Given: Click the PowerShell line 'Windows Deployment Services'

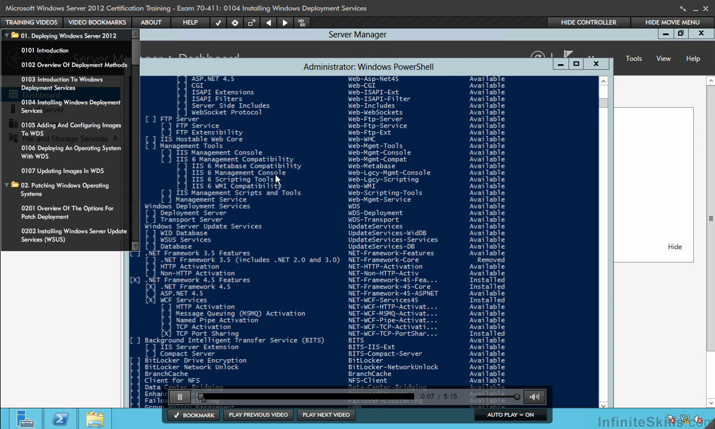Looking at the screenshot, I should [x=198, y=206].
